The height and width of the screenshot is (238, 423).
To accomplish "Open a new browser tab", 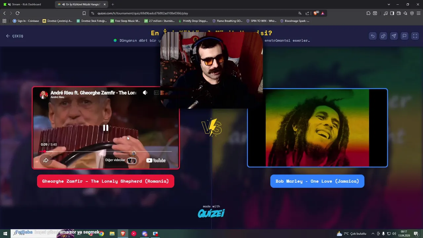I will [113, 4].
